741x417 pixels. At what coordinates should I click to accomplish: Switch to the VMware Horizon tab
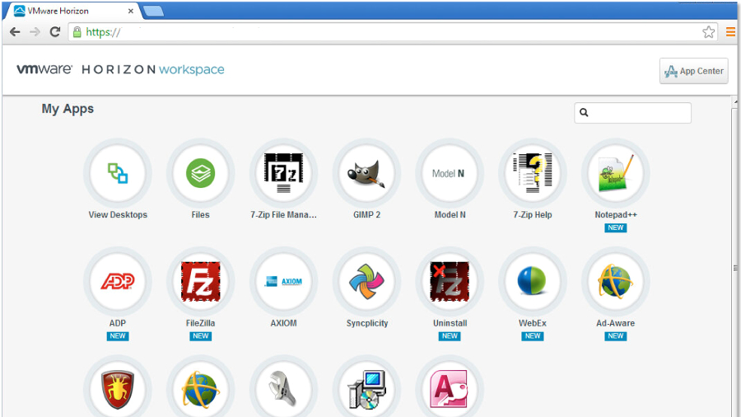[x=71, y=11]
